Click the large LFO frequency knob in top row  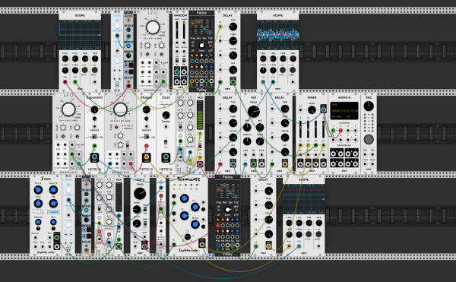153,27
